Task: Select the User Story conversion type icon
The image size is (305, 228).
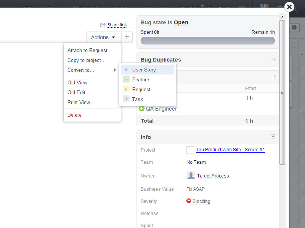Action: (x=126, y=70)
